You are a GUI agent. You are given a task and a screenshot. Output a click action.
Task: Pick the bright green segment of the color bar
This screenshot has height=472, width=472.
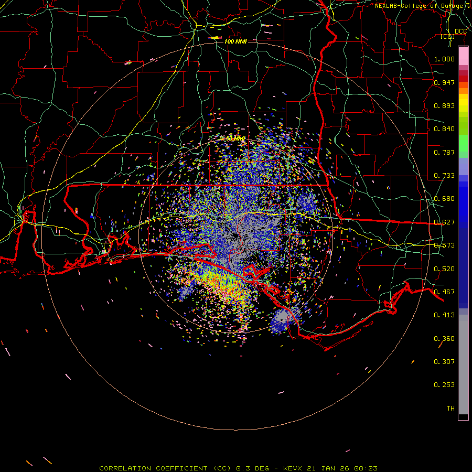tap(463, 143)
